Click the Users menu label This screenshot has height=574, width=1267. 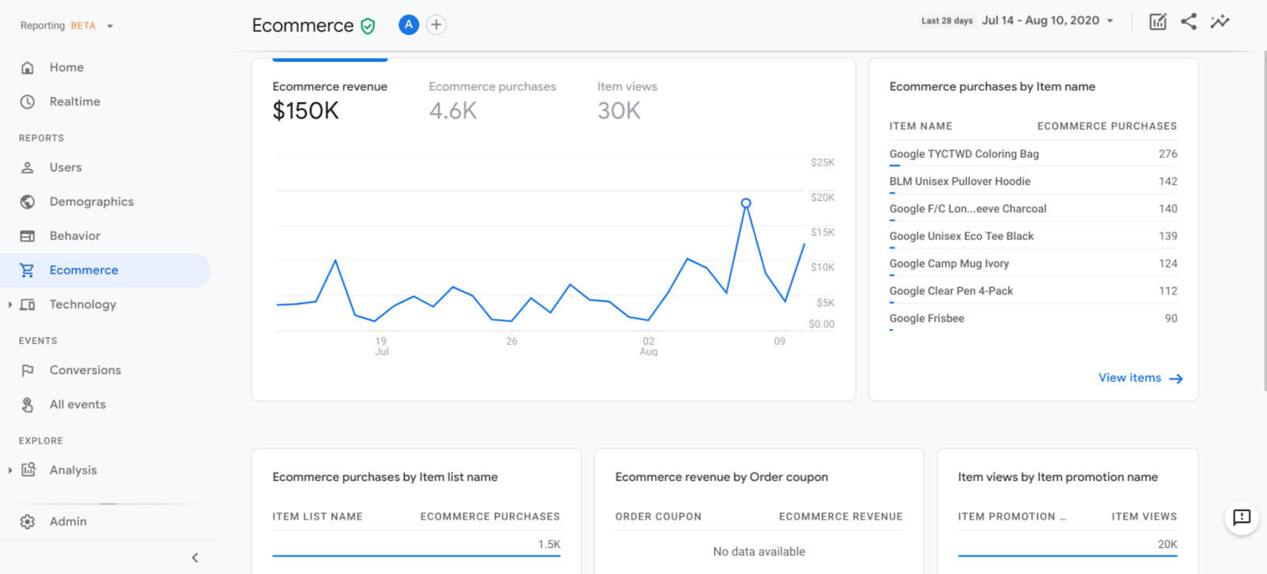(65, 167)
